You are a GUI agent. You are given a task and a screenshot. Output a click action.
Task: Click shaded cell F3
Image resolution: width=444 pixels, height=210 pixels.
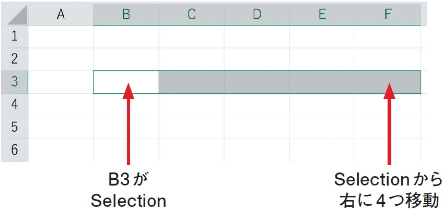click(388, 82)
